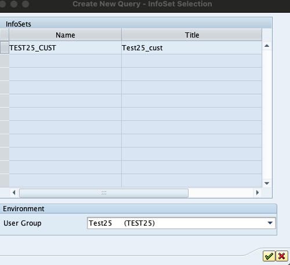Click the horizontal scrollbar thumb
The width and height of the screenshot is (290, 265).
[104, 193]
